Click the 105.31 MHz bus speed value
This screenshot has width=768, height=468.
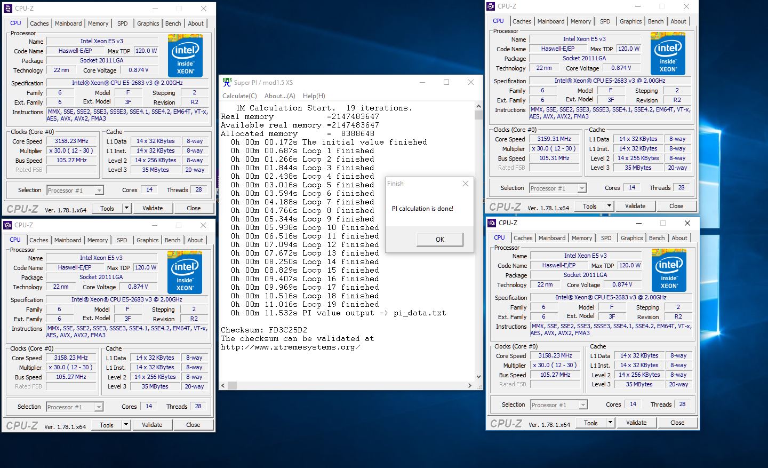[x=554, y=158]
